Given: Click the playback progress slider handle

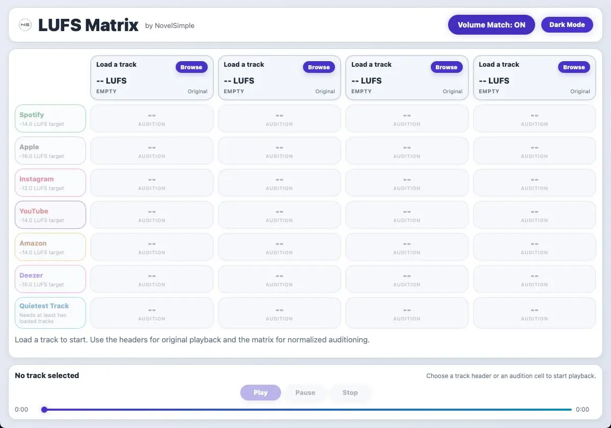Looking at the screenshot, I should (x=44, y=410).
